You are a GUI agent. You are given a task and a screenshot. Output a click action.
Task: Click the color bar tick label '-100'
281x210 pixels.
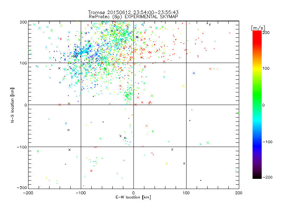[267, 142]
